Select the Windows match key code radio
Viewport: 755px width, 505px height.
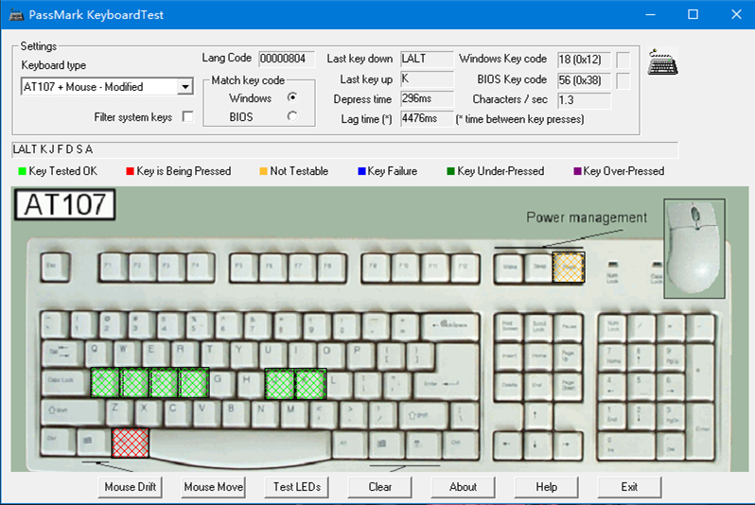click(x=291, y=97)
